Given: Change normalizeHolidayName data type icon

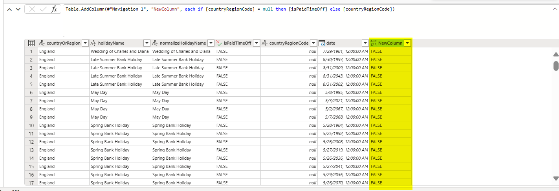Looking at the screenshot, I should 155,43.
